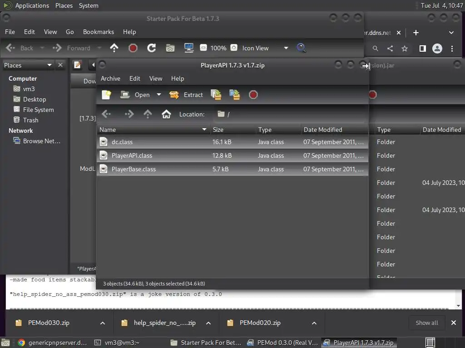Screen dimensions: 465x348
Task: Select File System in Places sidebar
Action: click(38, 110)
